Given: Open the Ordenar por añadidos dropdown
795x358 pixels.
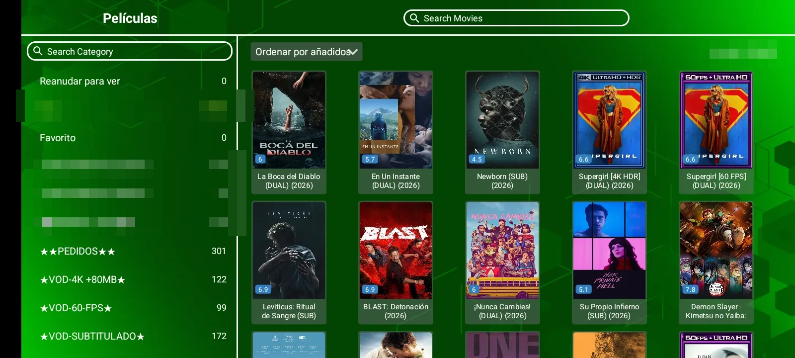Looking at the screenshot, I should (x=306, y=52).
